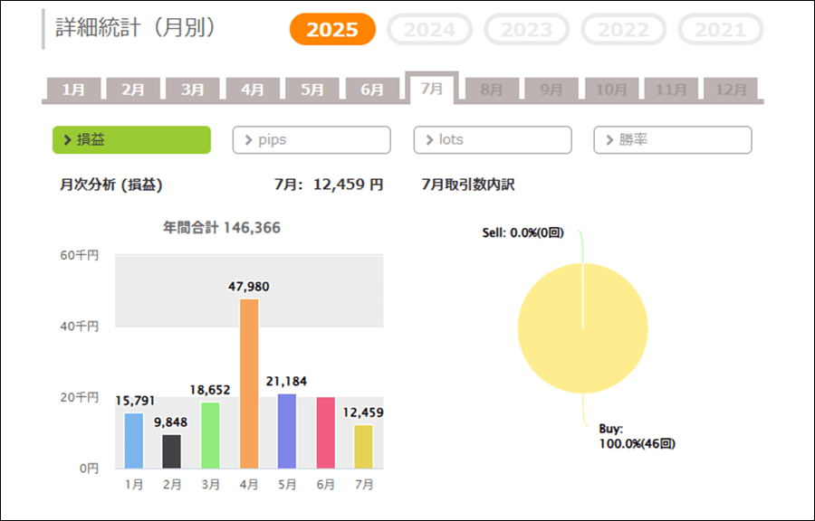Open the 9月 month tab

[x=551, y=90]
